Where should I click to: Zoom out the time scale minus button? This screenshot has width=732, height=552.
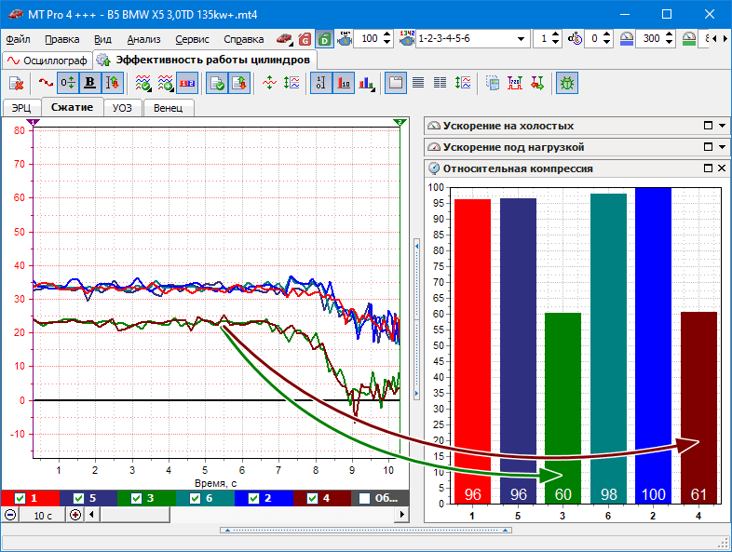click(10, 515)
